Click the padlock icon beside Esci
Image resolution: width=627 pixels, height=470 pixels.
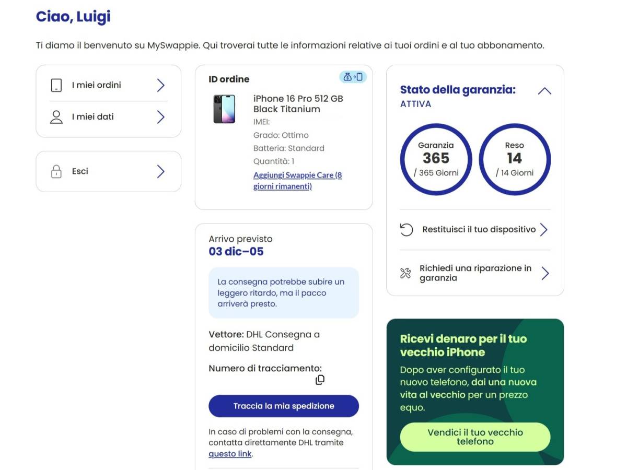pos(56,171)
